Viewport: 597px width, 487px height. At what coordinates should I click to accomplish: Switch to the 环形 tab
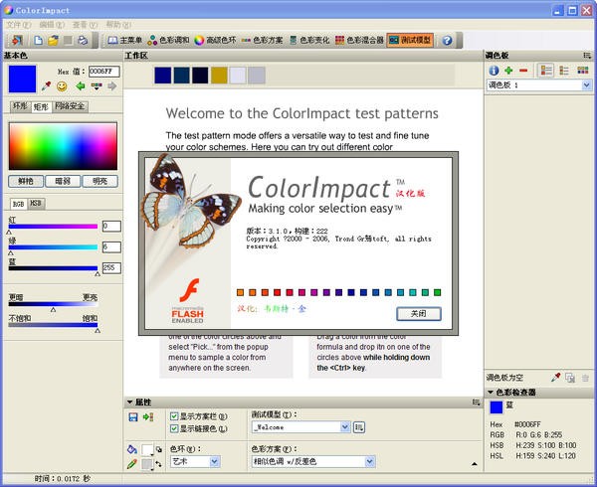tap(20, 106)
